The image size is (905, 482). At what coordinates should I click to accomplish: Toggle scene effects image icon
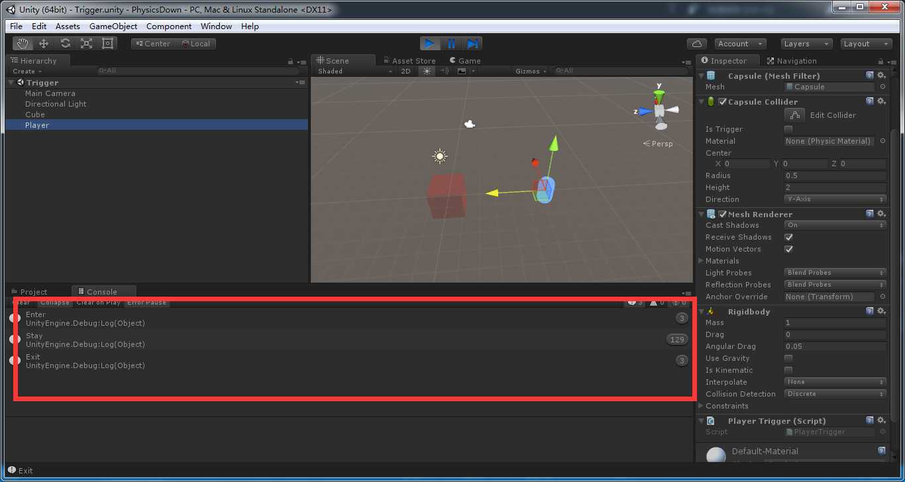462,71
